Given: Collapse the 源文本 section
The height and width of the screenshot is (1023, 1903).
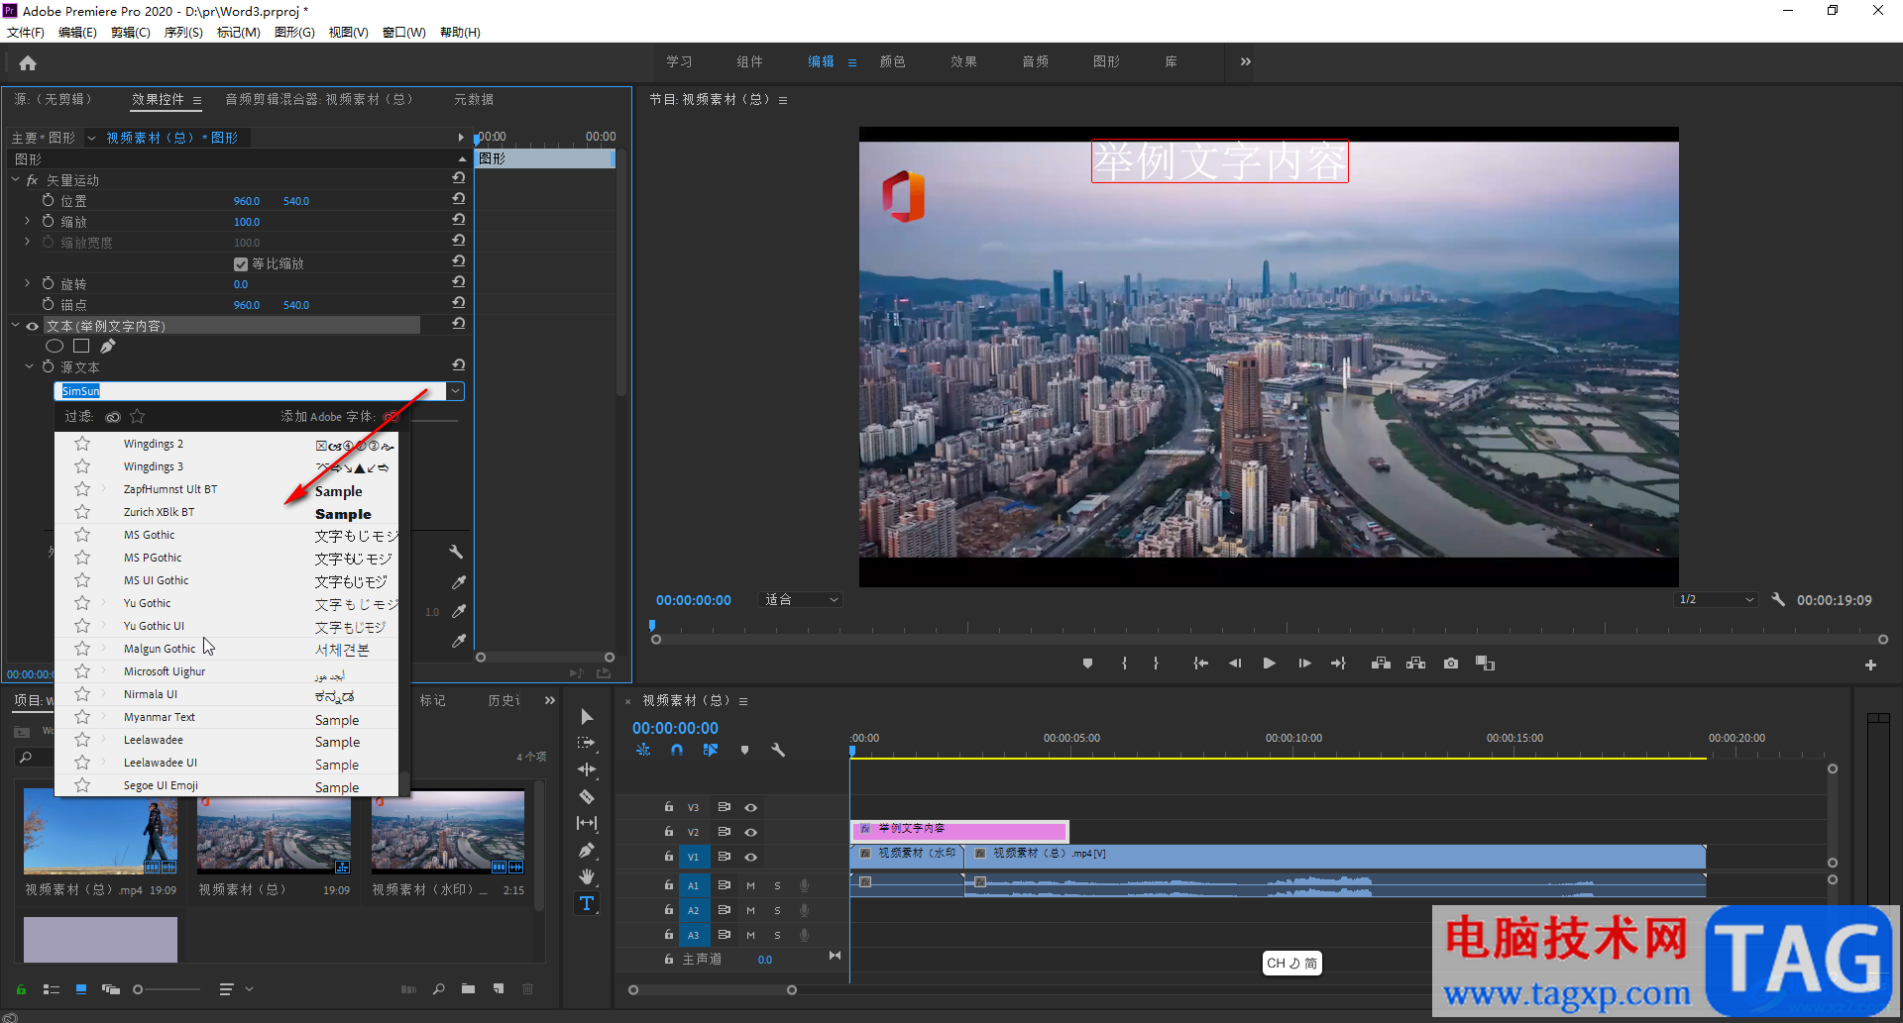Looking at the screenshot, I should (x=29, y=366).
